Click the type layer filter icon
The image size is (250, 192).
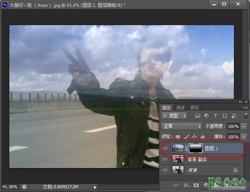click(216, 116)
